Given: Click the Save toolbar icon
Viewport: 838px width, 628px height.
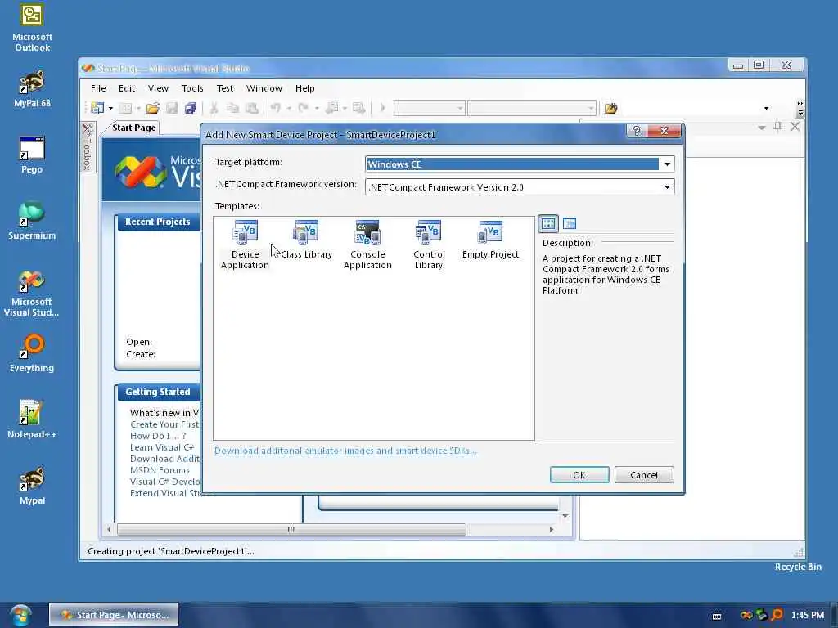Looking at the screenshot, I should coord(172,109).
